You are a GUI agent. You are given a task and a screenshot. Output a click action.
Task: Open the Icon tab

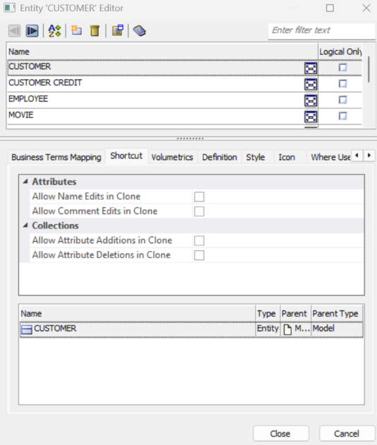pyautogui.click(x=287, y=157)
